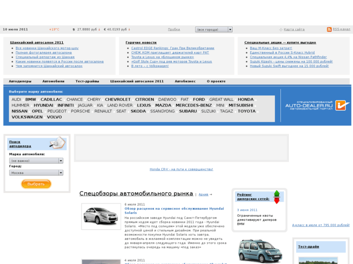This screenshot has height=264, width=353.
Task: Select the NISSAN brand
Action: [19, 111]
